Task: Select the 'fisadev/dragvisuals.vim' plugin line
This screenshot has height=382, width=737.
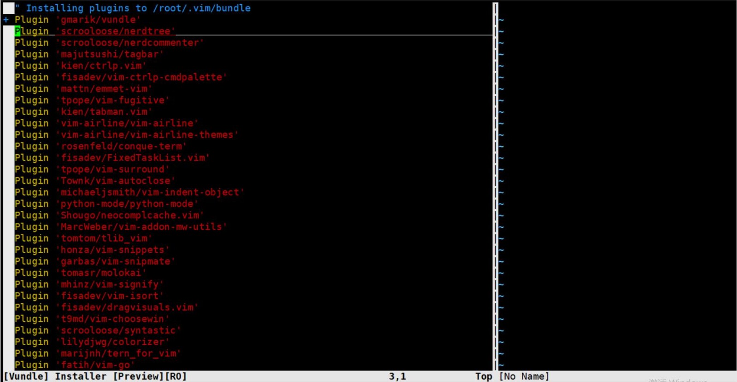Action: (x=106, y=307)
